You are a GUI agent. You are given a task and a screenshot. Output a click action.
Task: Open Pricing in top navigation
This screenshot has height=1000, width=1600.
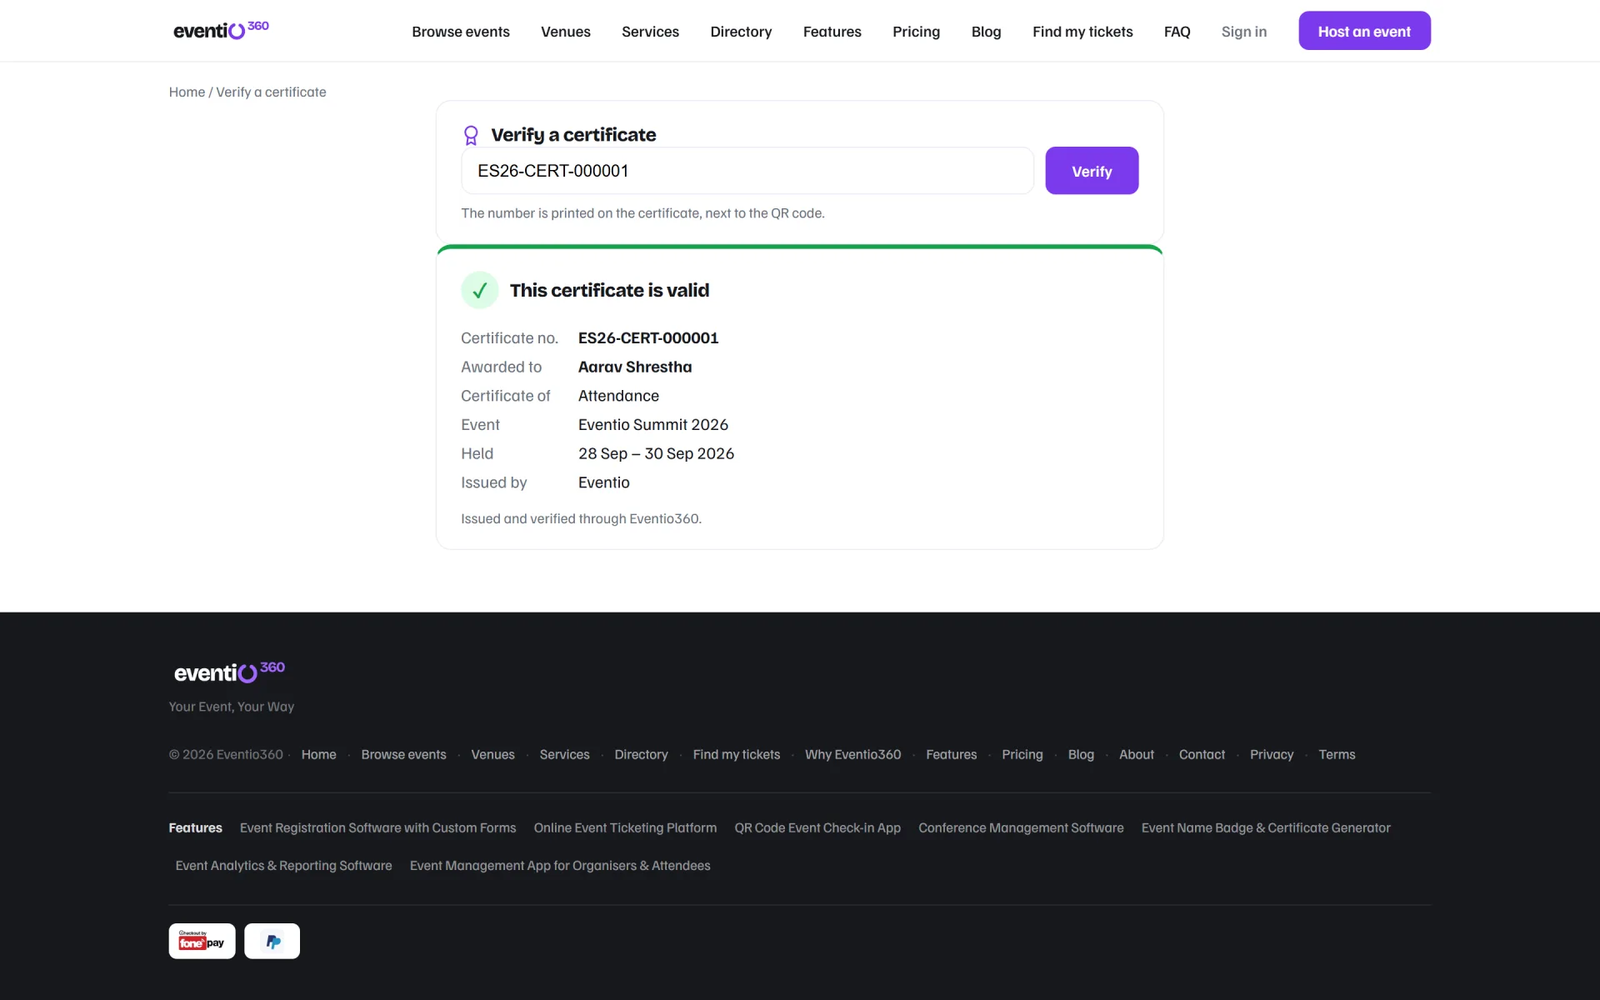click(916, 32)
